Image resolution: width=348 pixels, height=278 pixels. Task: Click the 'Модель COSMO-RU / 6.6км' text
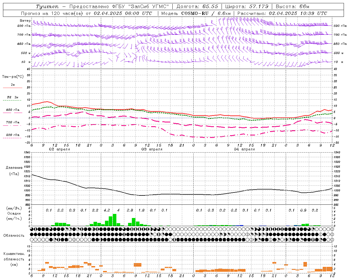[x=196, y=13]
